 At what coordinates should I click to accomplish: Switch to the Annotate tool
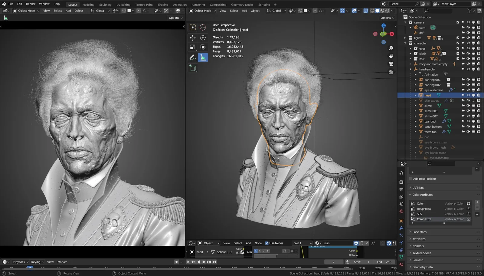click(x=193, y=57)
